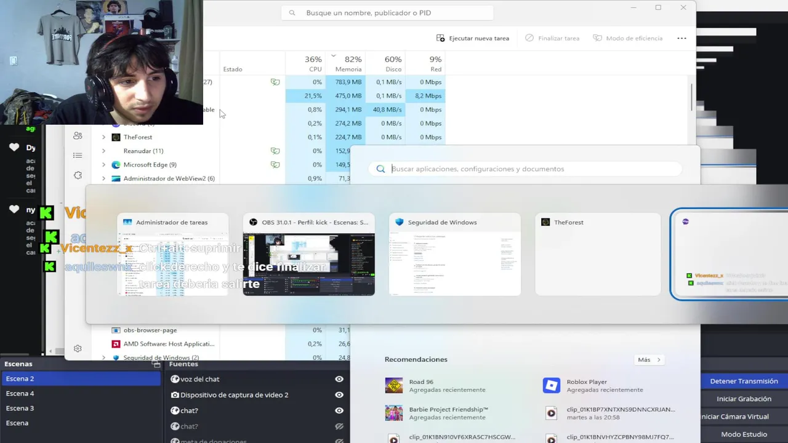Click the efficiency leaf icon on Microsoft Edge row
Image resolution: width=788 pixels, height=443 pixels.
(275, 165)
